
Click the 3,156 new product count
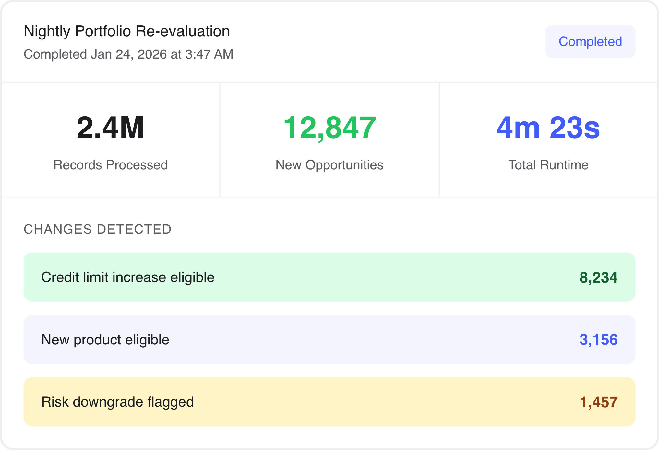click(598, 340)
